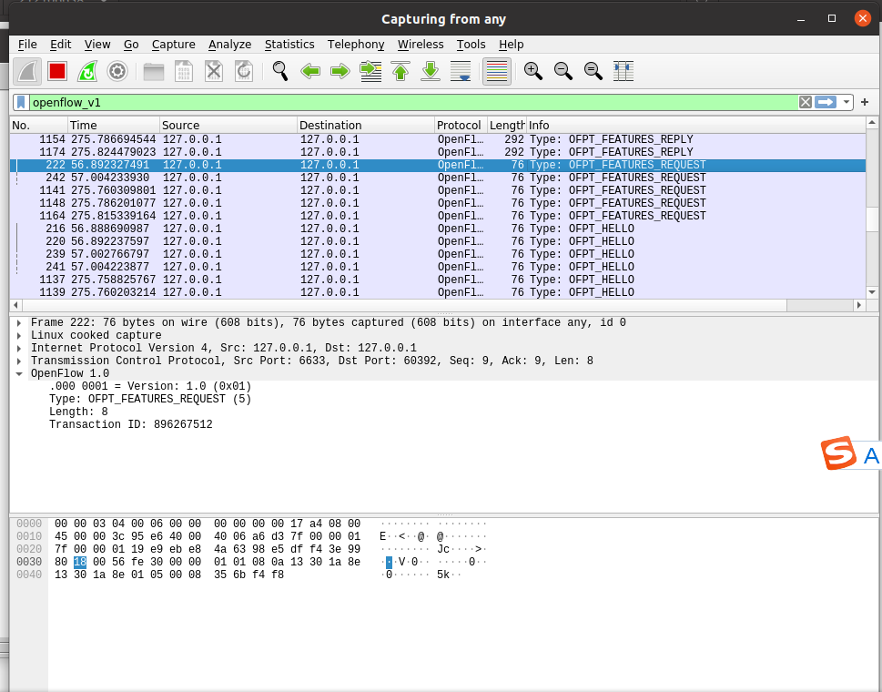The width and height of the screenshot is (882, 692).
Task: Click the Sogou input method S icon
Action: (838, 453)
